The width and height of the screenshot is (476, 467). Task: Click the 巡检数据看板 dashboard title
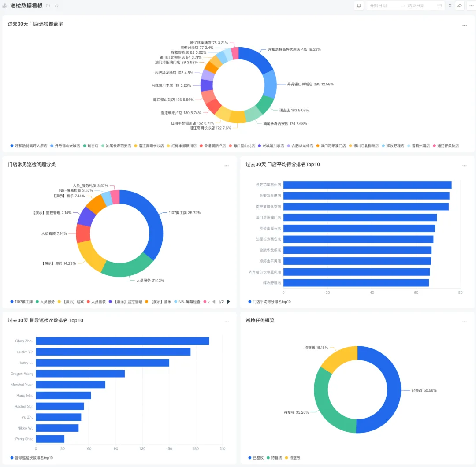click(26, 5)
